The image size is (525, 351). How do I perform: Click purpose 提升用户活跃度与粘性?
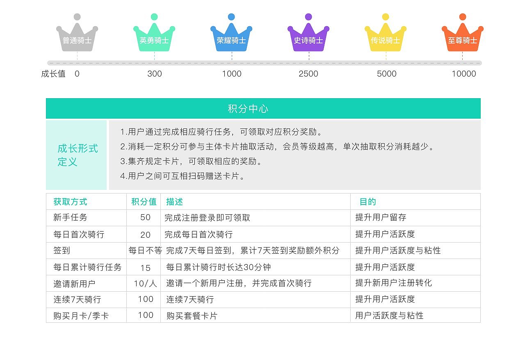[x=398, y=250]
